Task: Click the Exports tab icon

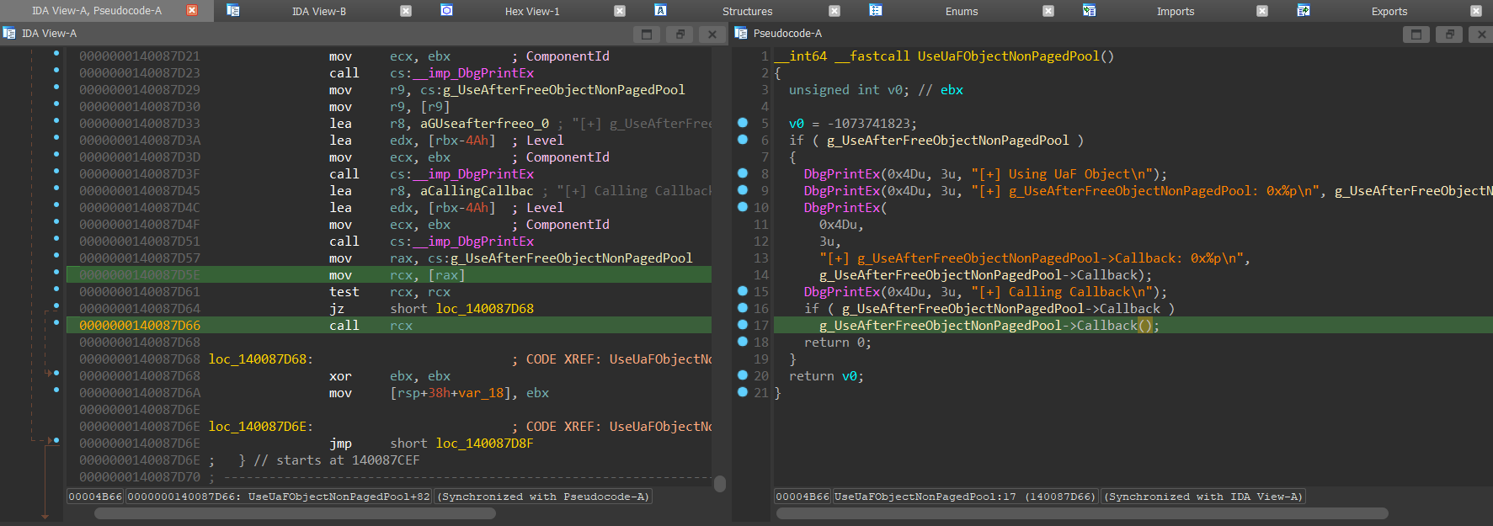Action: 1303,10
